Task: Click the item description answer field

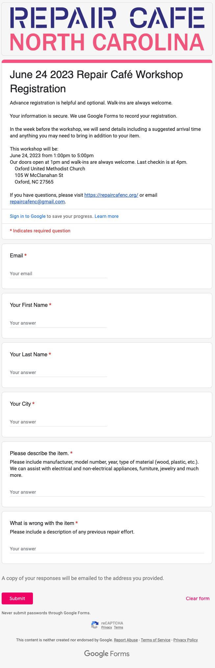Action: (x=107, y=492)
